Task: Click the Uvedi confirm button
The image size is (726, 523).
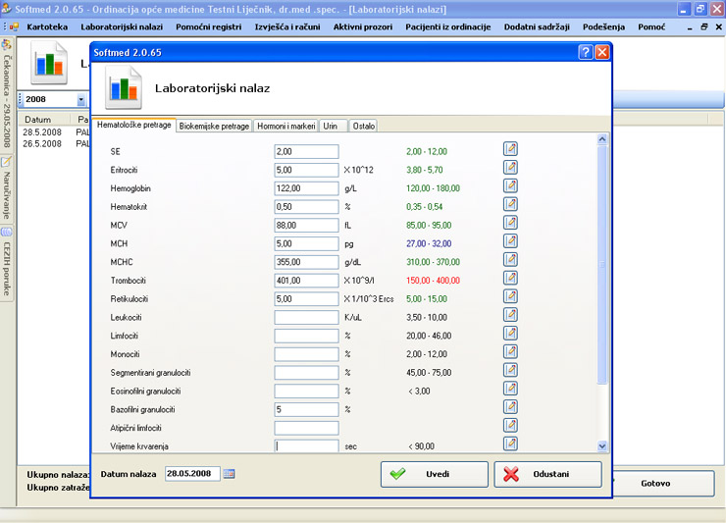Action: (435, 474)
